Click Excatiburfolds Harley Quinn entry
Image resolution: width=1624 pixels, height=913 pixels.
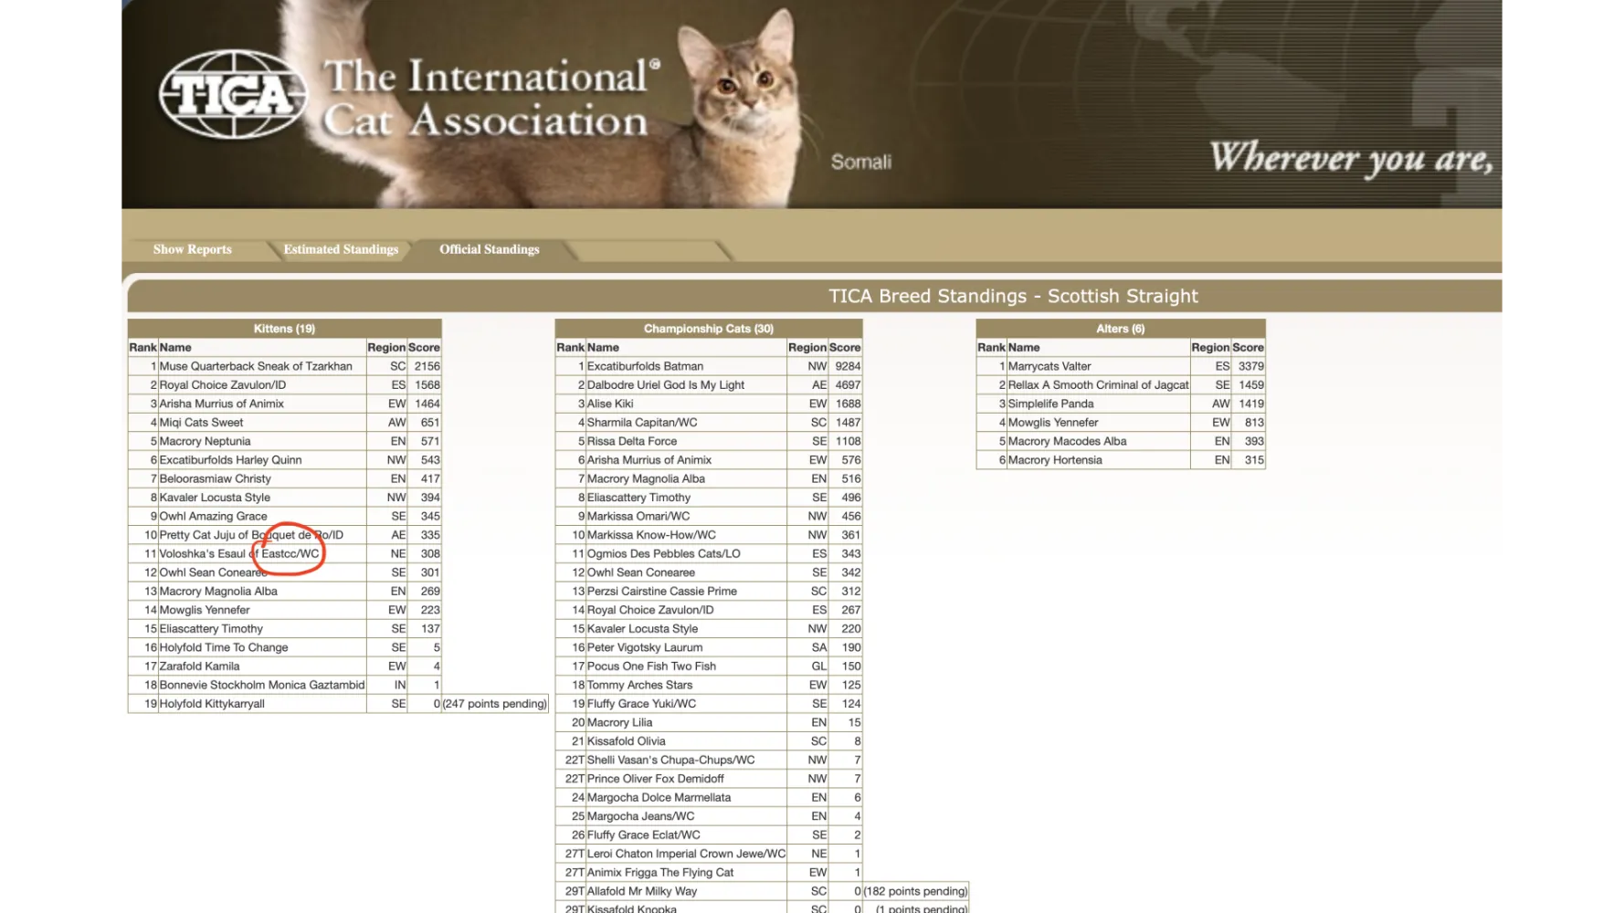click(231, 460)
